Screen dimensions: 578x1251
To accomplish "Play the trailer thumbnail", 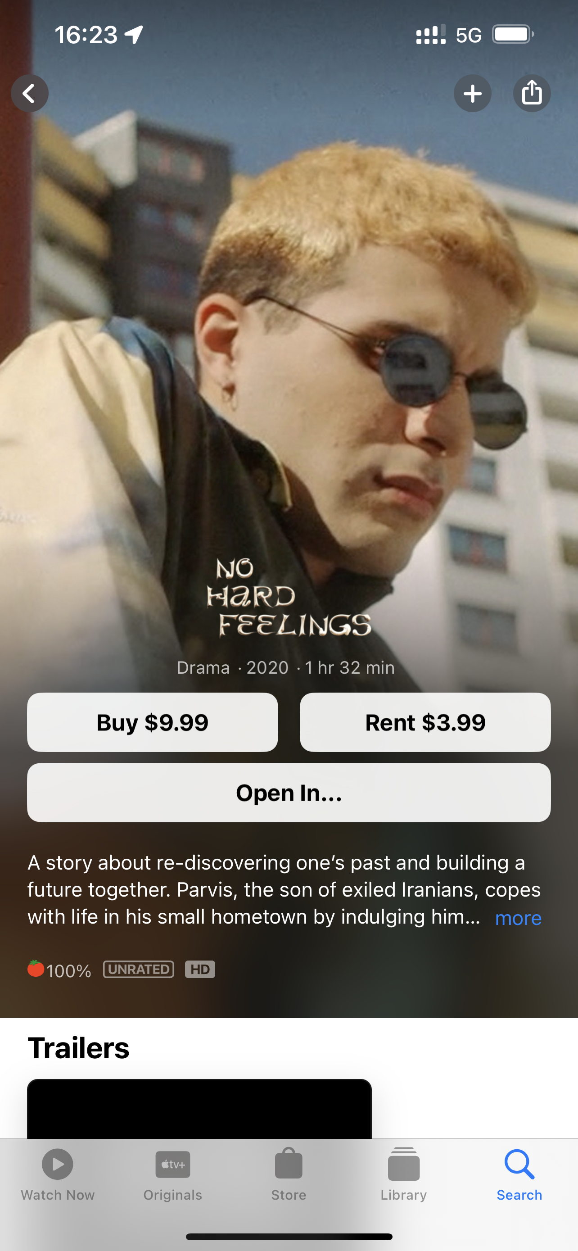I will pyautogui.click(x=199, y=1109).
